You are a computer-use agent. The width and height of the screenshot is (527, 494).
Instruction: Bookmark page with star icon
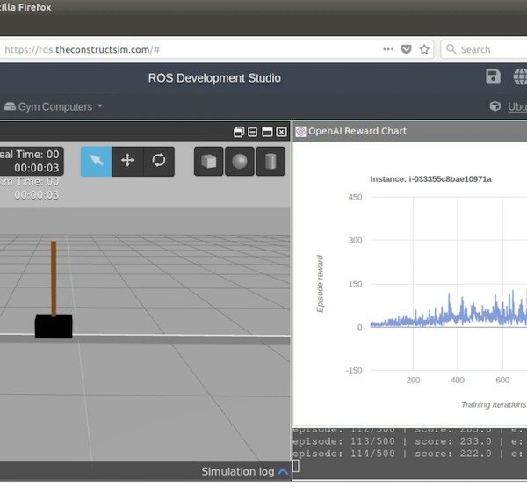[424, 50]
